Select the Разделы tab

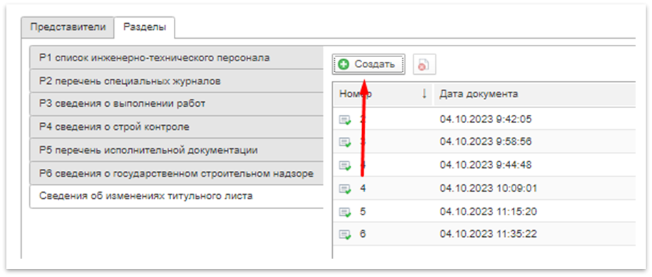point(144,27)
